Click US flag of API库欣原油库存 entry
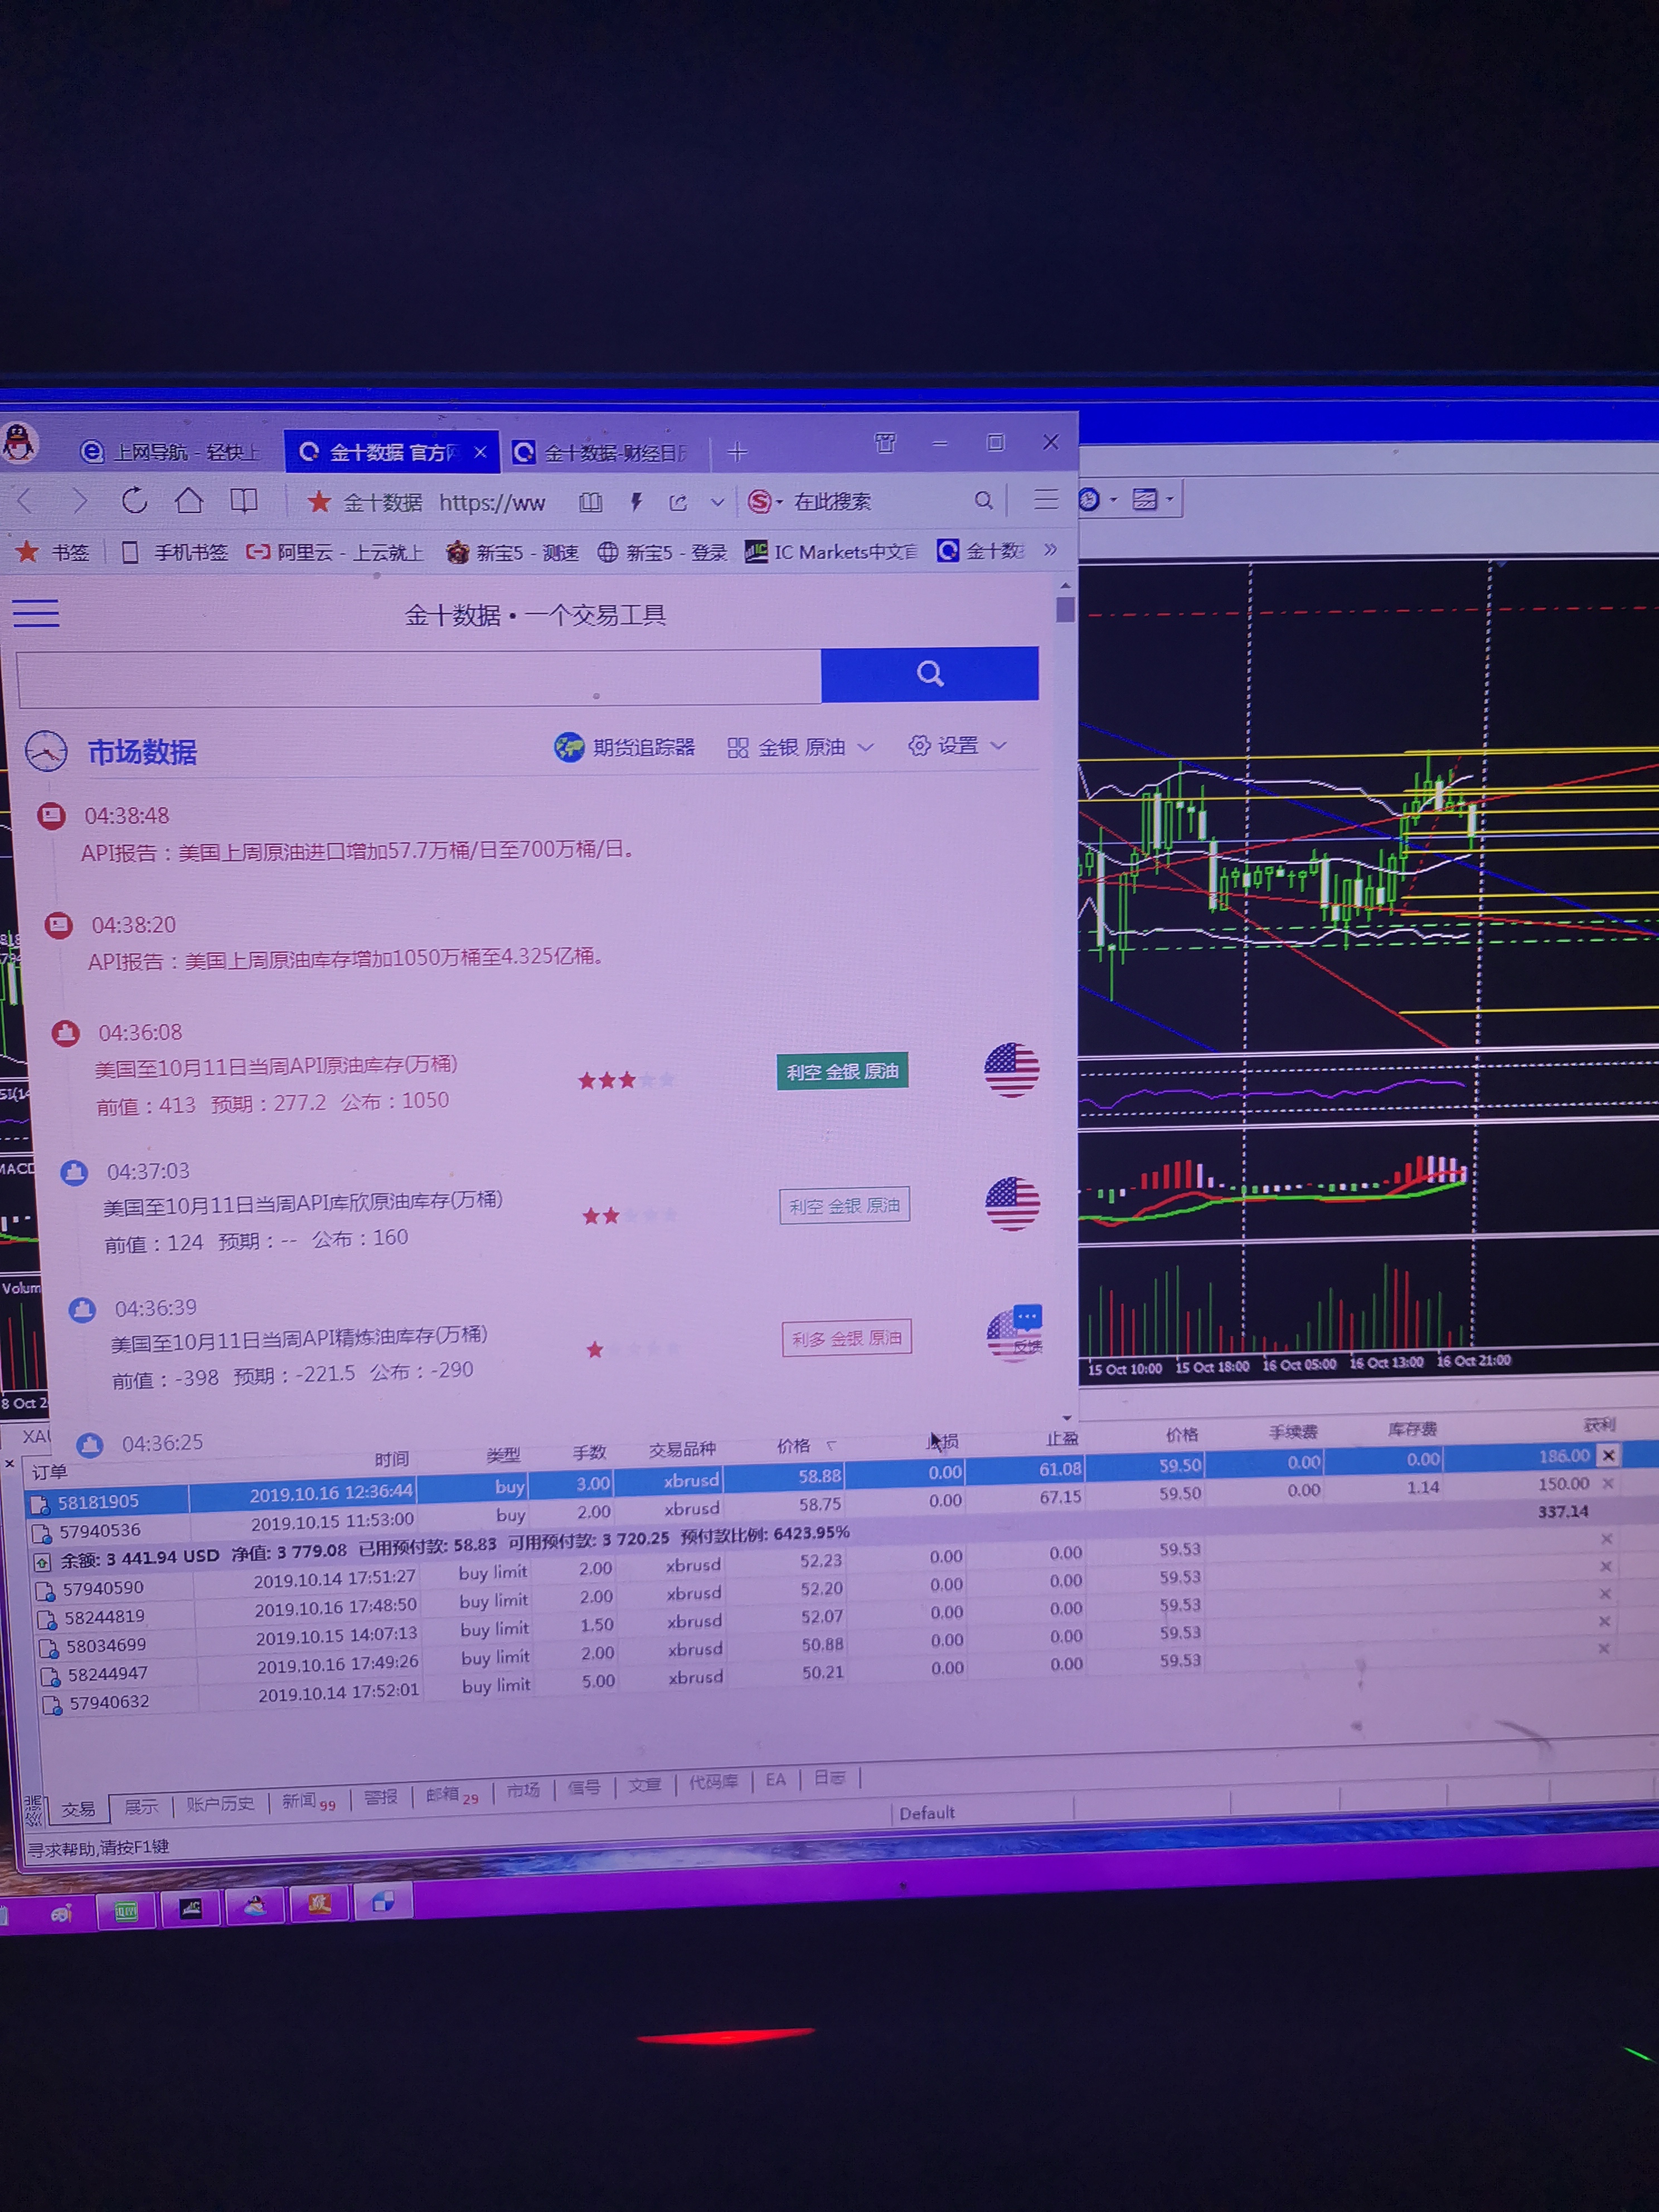This screenshot has height=2212, width=1659. click(1012, 1203)
